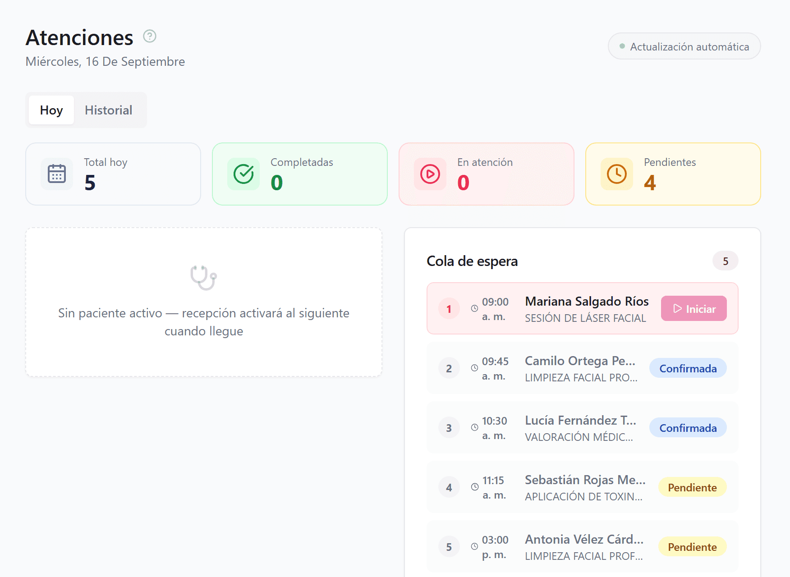This screenshot has height=577, width=790.
Task: Click the APLICACIÓN DE TOXIN... service text
Action: 584,497
